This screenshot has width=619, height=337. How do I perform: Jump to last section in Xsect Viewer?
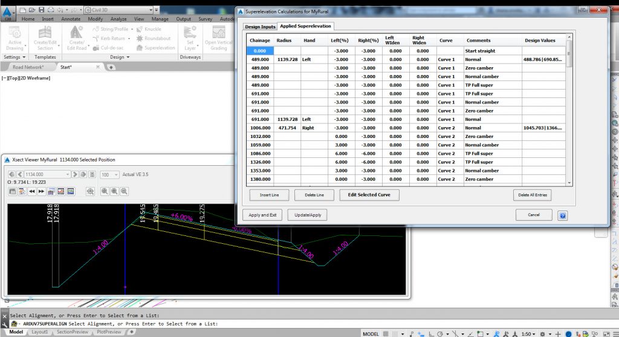[x=83, y=174]
